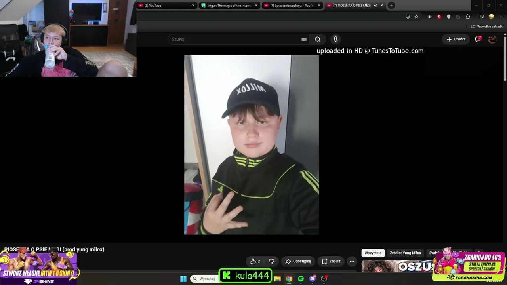The image size is (507, 285).
Task: Close the '(6) YouTube' tab
Action: (193, 6)
